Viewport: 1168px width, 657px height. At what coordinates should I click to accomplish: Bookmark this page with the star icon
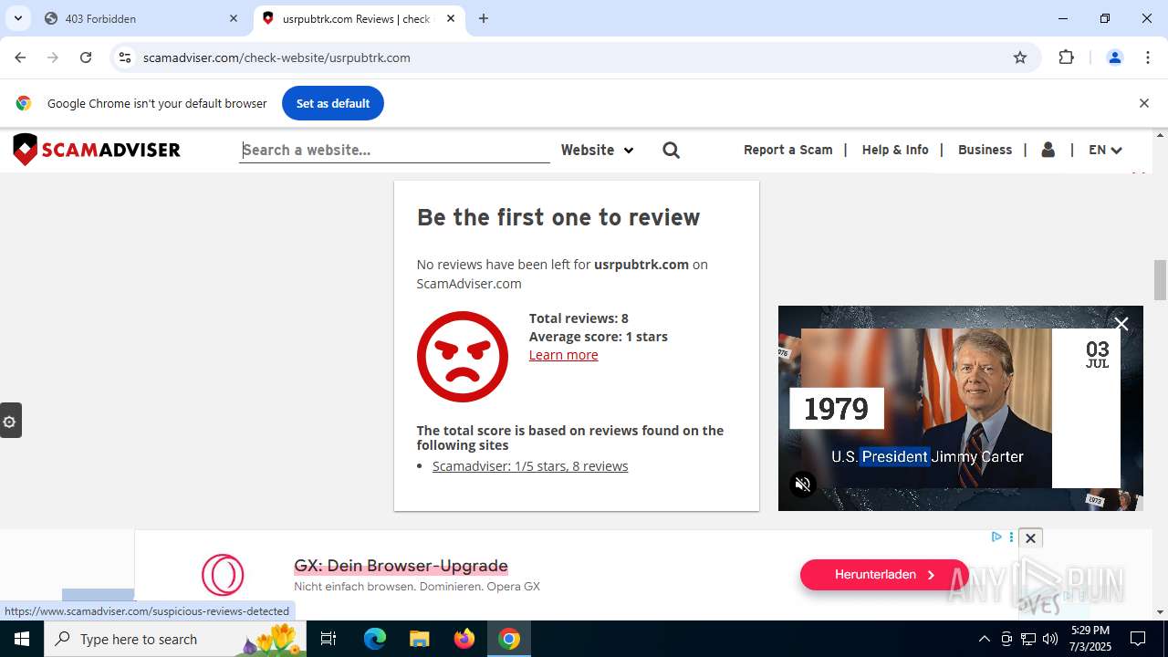1020,57
